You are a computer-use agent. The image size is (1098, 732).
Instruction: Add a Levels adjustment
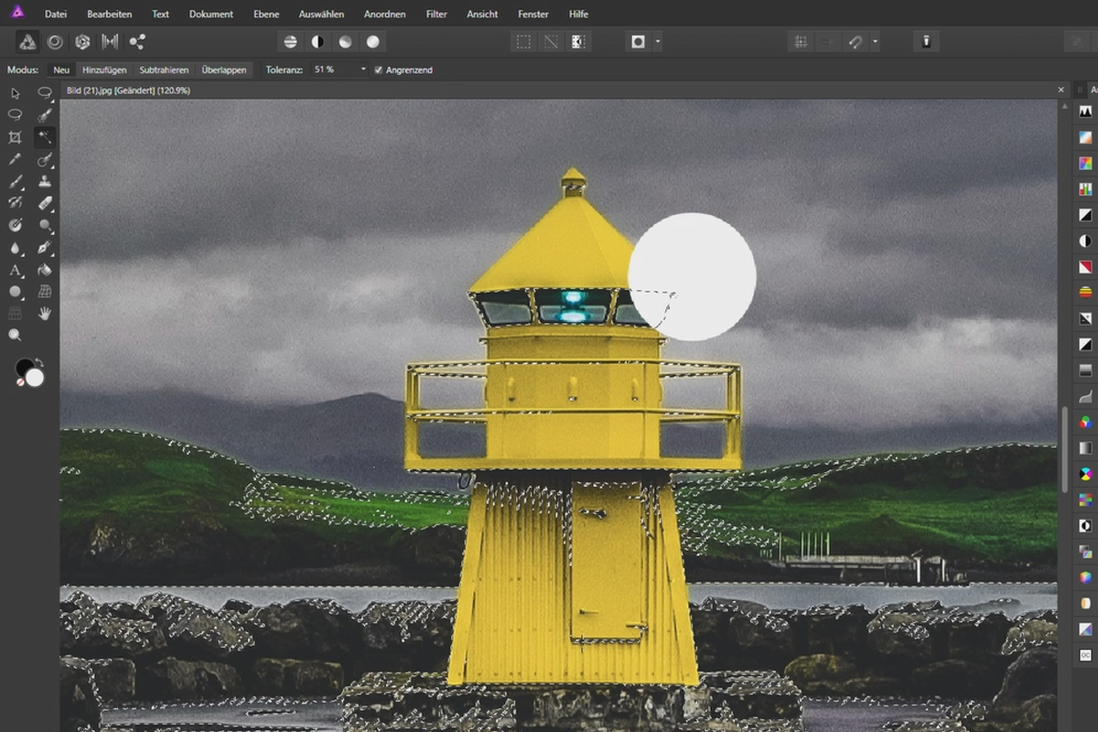coord(1085,112)
